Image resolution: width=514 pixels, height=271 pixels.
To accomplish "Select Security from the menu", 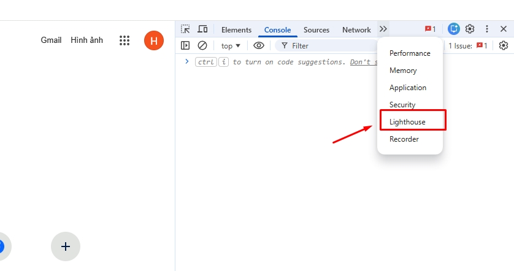I will point(410,104).
